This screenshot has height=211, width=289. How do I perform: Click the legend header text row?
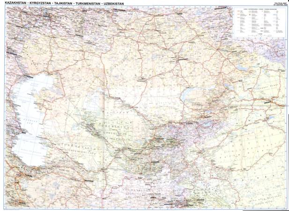[x=259, y=9]
